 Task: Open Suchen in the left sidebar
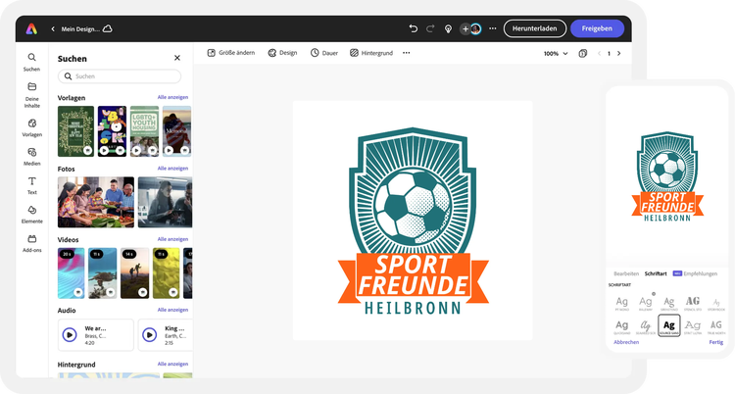(32, 62)
